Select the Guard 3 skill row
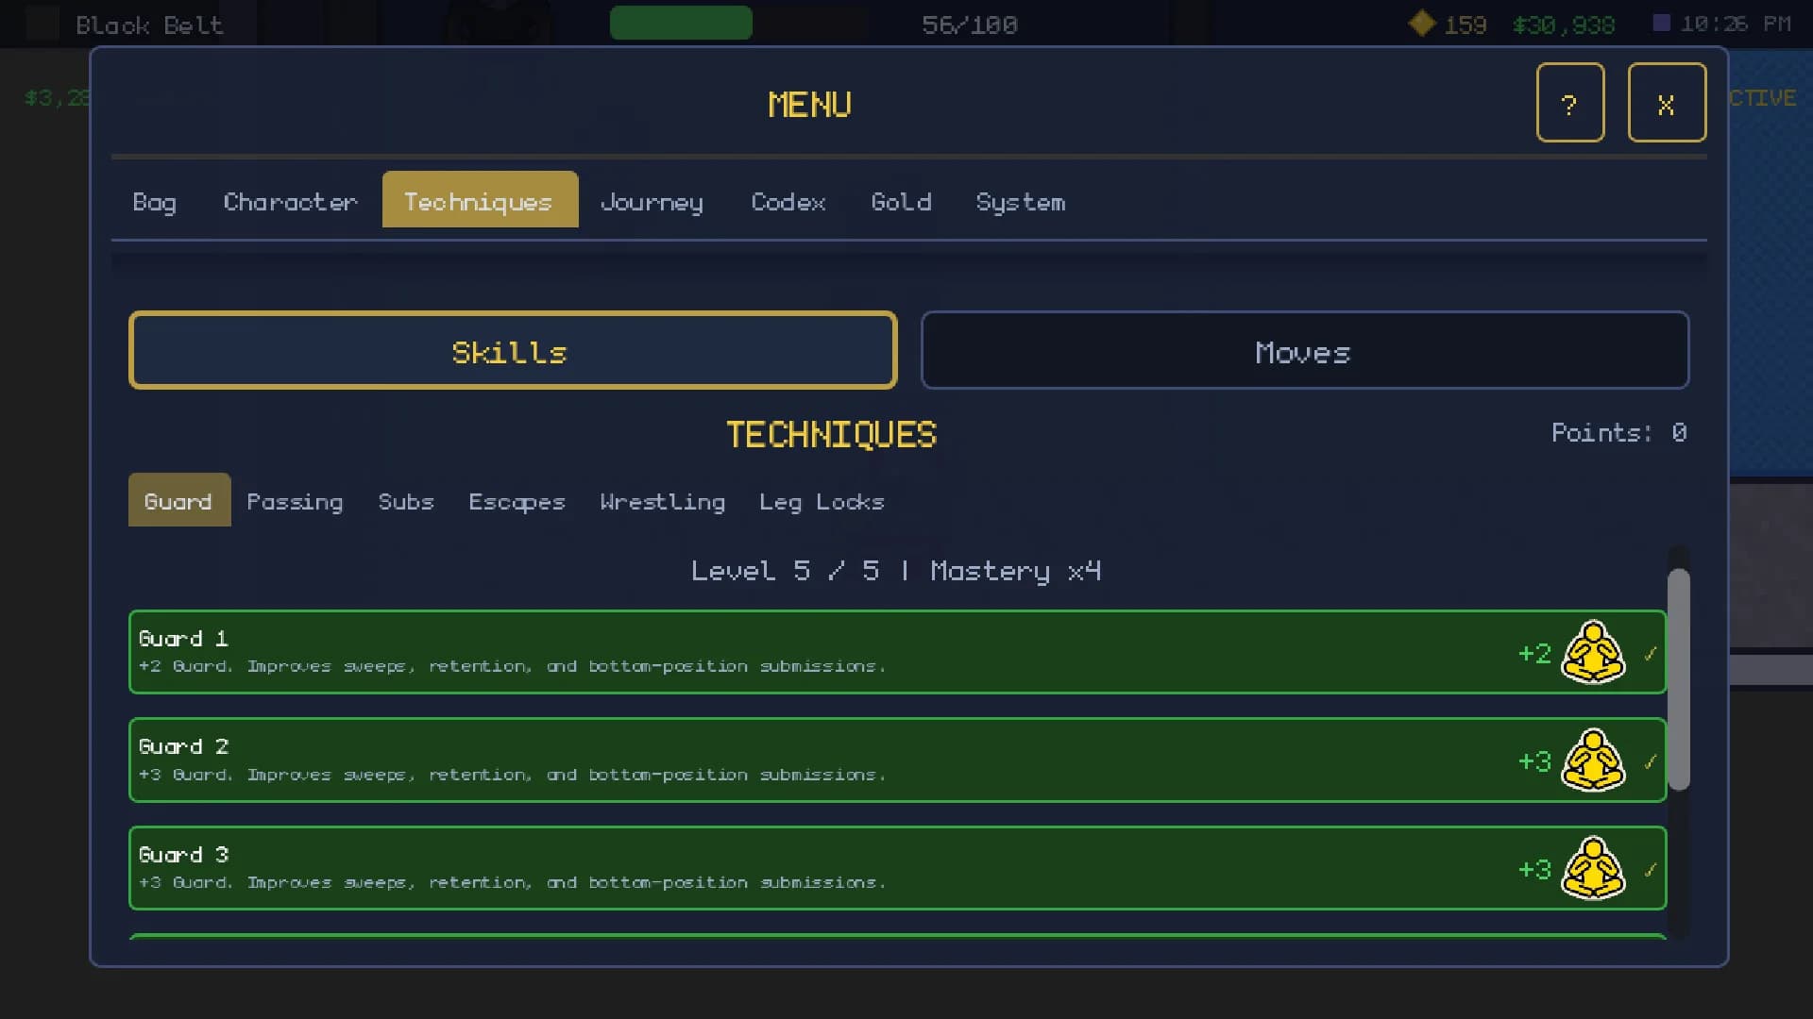 (x=897, y=868)
